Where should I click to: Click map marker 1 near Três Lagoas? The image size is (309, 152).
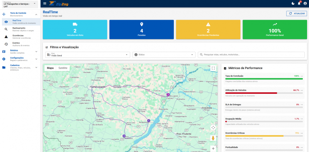(x=168, y=95)
